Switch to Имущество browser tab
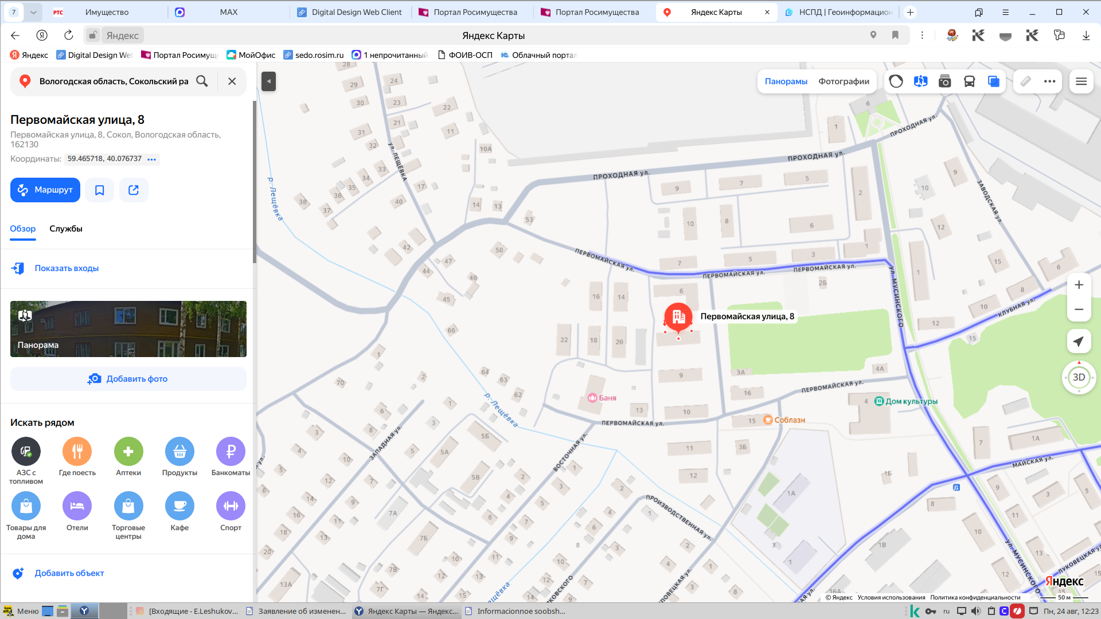This screenshot has width=1101, height=619. 107,12
